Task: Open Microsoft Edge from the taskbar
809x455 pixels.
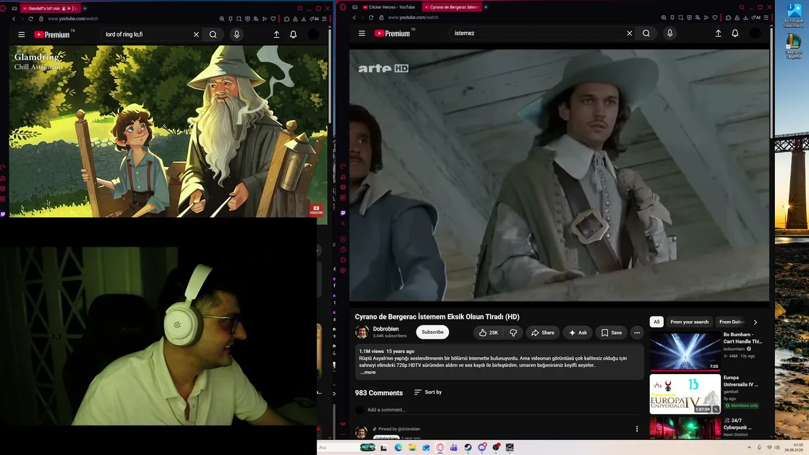Action: pyautogui.click(x=398, y=447)
